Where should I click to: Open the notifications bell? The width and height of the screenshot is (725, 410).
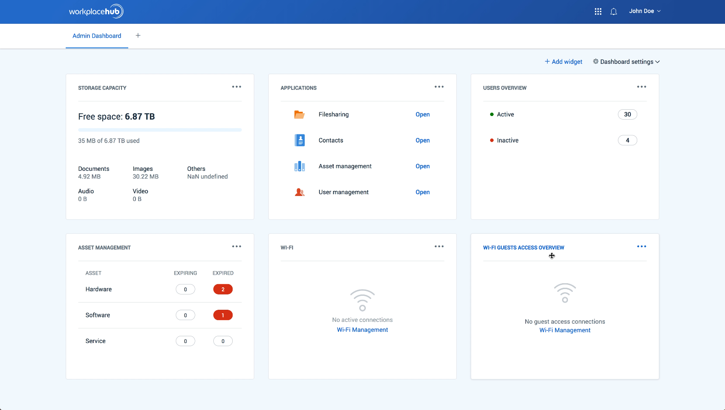click(613, 11)
